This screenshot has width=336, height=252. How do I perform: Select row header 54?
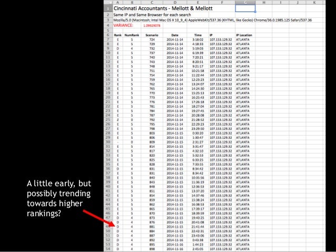coord(108,249)
